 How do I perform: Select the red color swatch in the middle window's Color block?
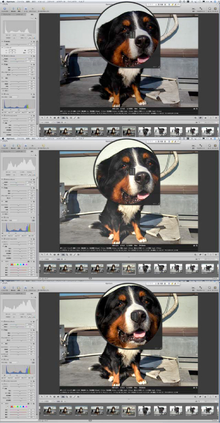tap(12, 264)
